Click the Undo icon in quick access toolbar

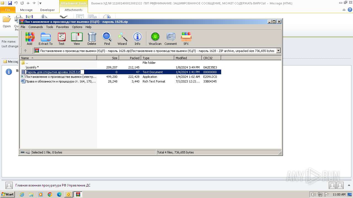tap(16, 3)
